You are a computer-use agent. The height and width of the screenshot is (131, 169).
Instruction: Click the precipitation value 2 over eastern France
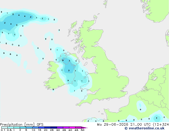(156, 118)
